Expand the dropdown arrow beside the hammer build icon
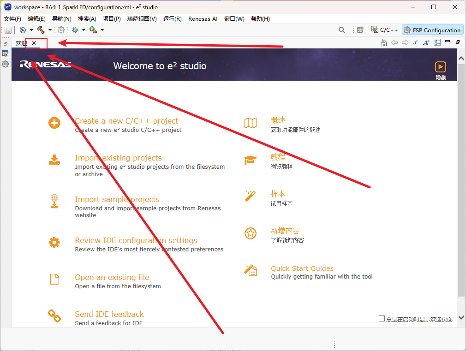466x351 pixels. (x=50, y=30)
